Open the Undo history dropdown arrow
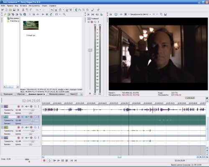This screenshot has height=167, width=209. 40,10
